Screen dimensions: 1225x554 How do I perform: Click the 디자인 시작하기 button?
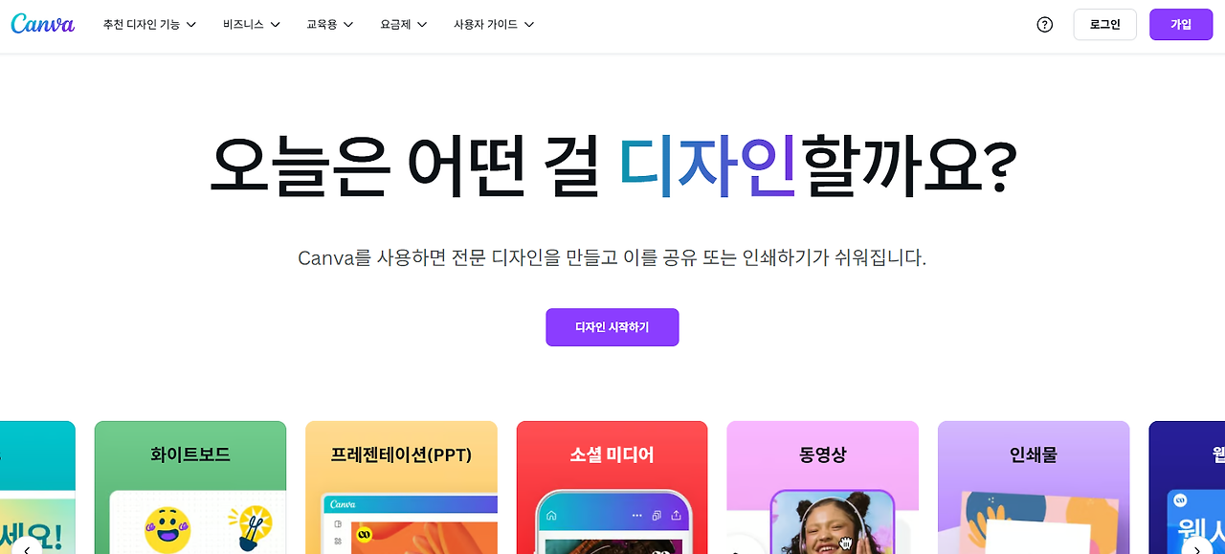pos(612,327)
